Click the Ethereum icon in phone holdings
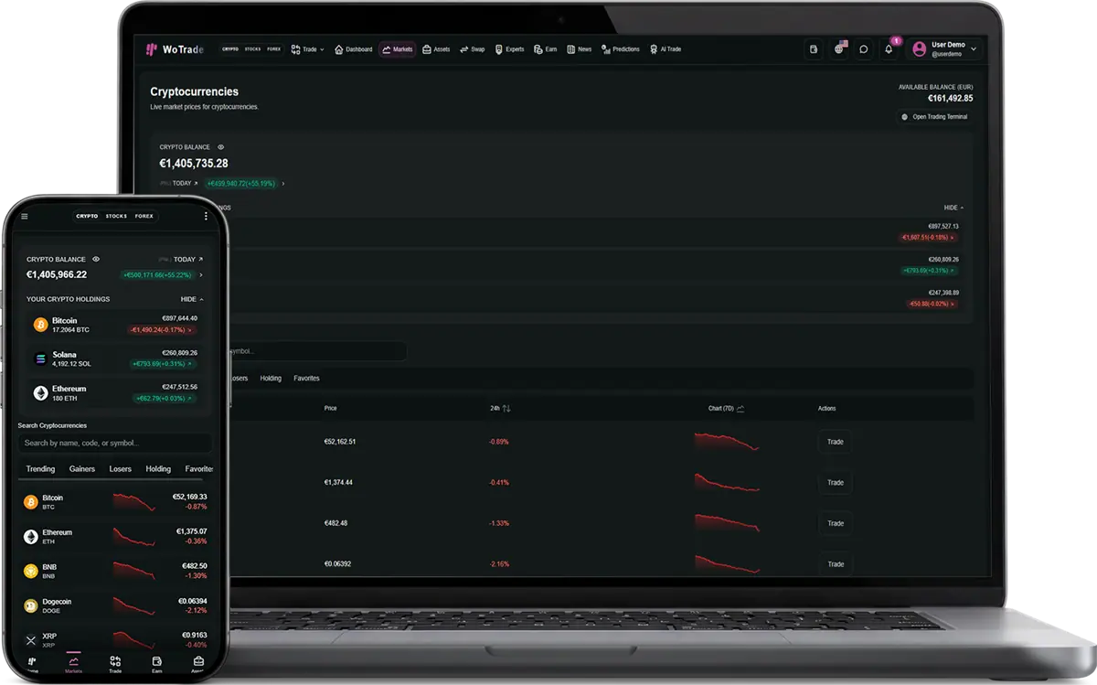Image resolution: width=1097 pixels, height=685 pixels. 40,392
